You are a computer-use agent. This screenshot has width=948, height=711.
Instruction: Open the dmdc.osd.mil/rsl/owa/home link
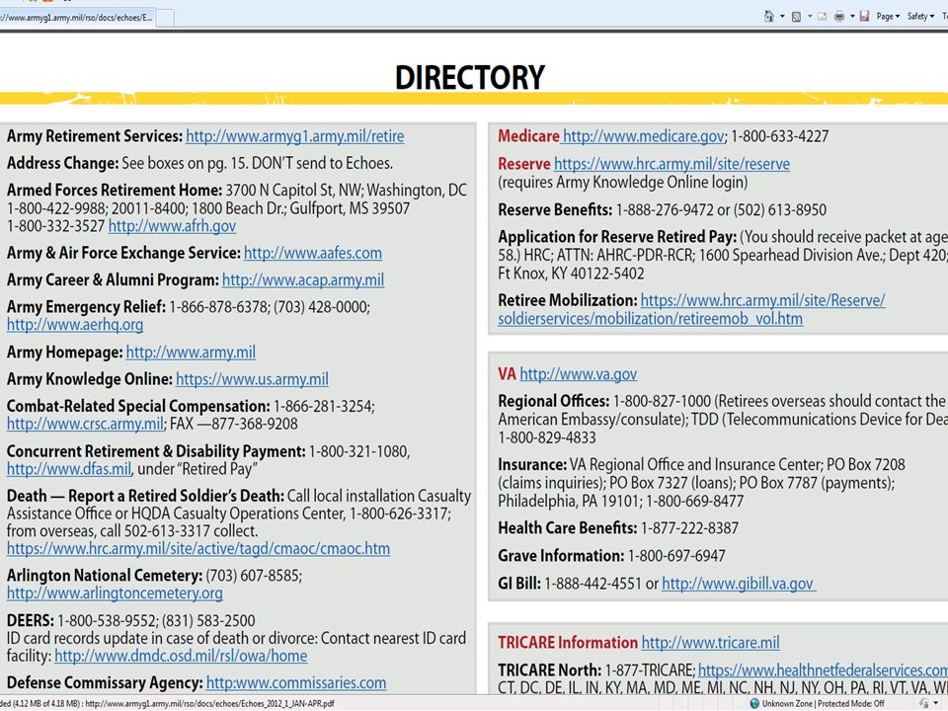tap(181, 656)
